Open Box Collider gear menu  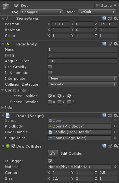pyautogui.click(x=116, y=146)
